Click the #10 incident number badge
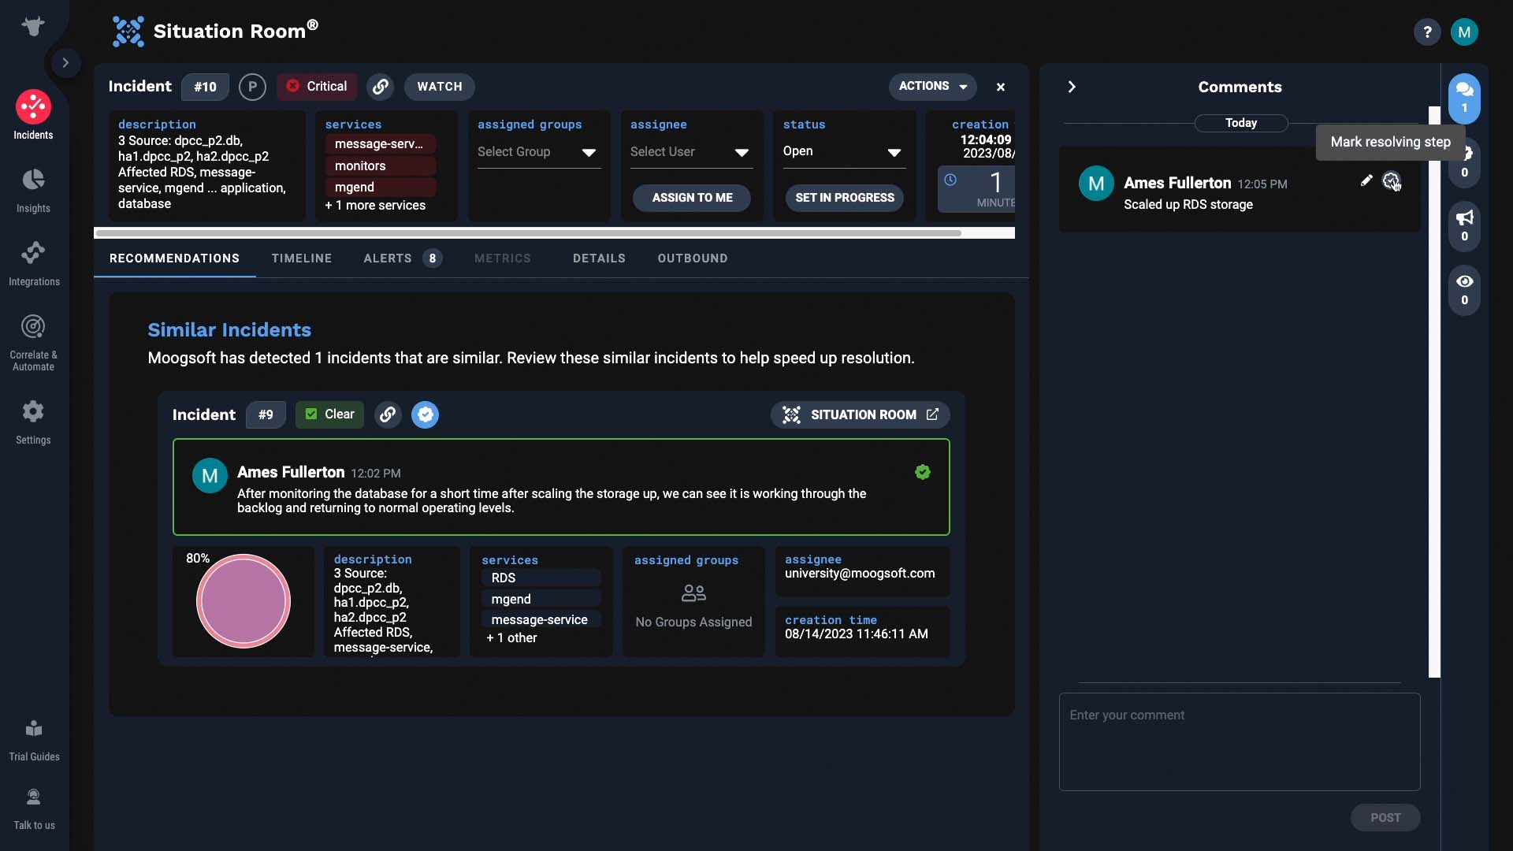 205,87
